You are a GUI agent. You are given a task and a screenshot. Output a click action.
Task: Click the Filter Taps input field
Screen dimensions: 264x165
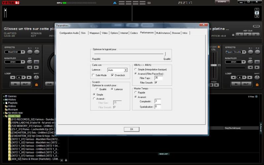coord(159,78)
